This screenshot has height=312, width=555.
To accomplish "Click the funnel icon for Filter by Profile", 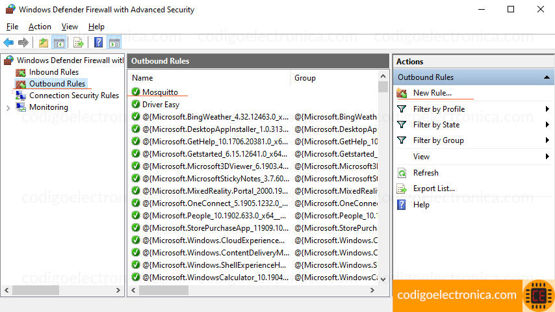I will point(402,109).
